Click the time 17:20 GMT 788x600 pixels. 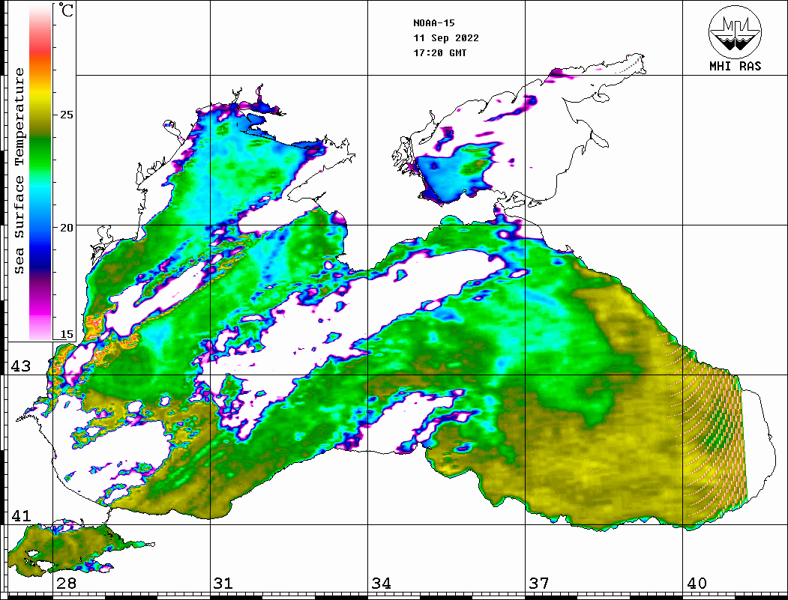(x=439, y=53)
